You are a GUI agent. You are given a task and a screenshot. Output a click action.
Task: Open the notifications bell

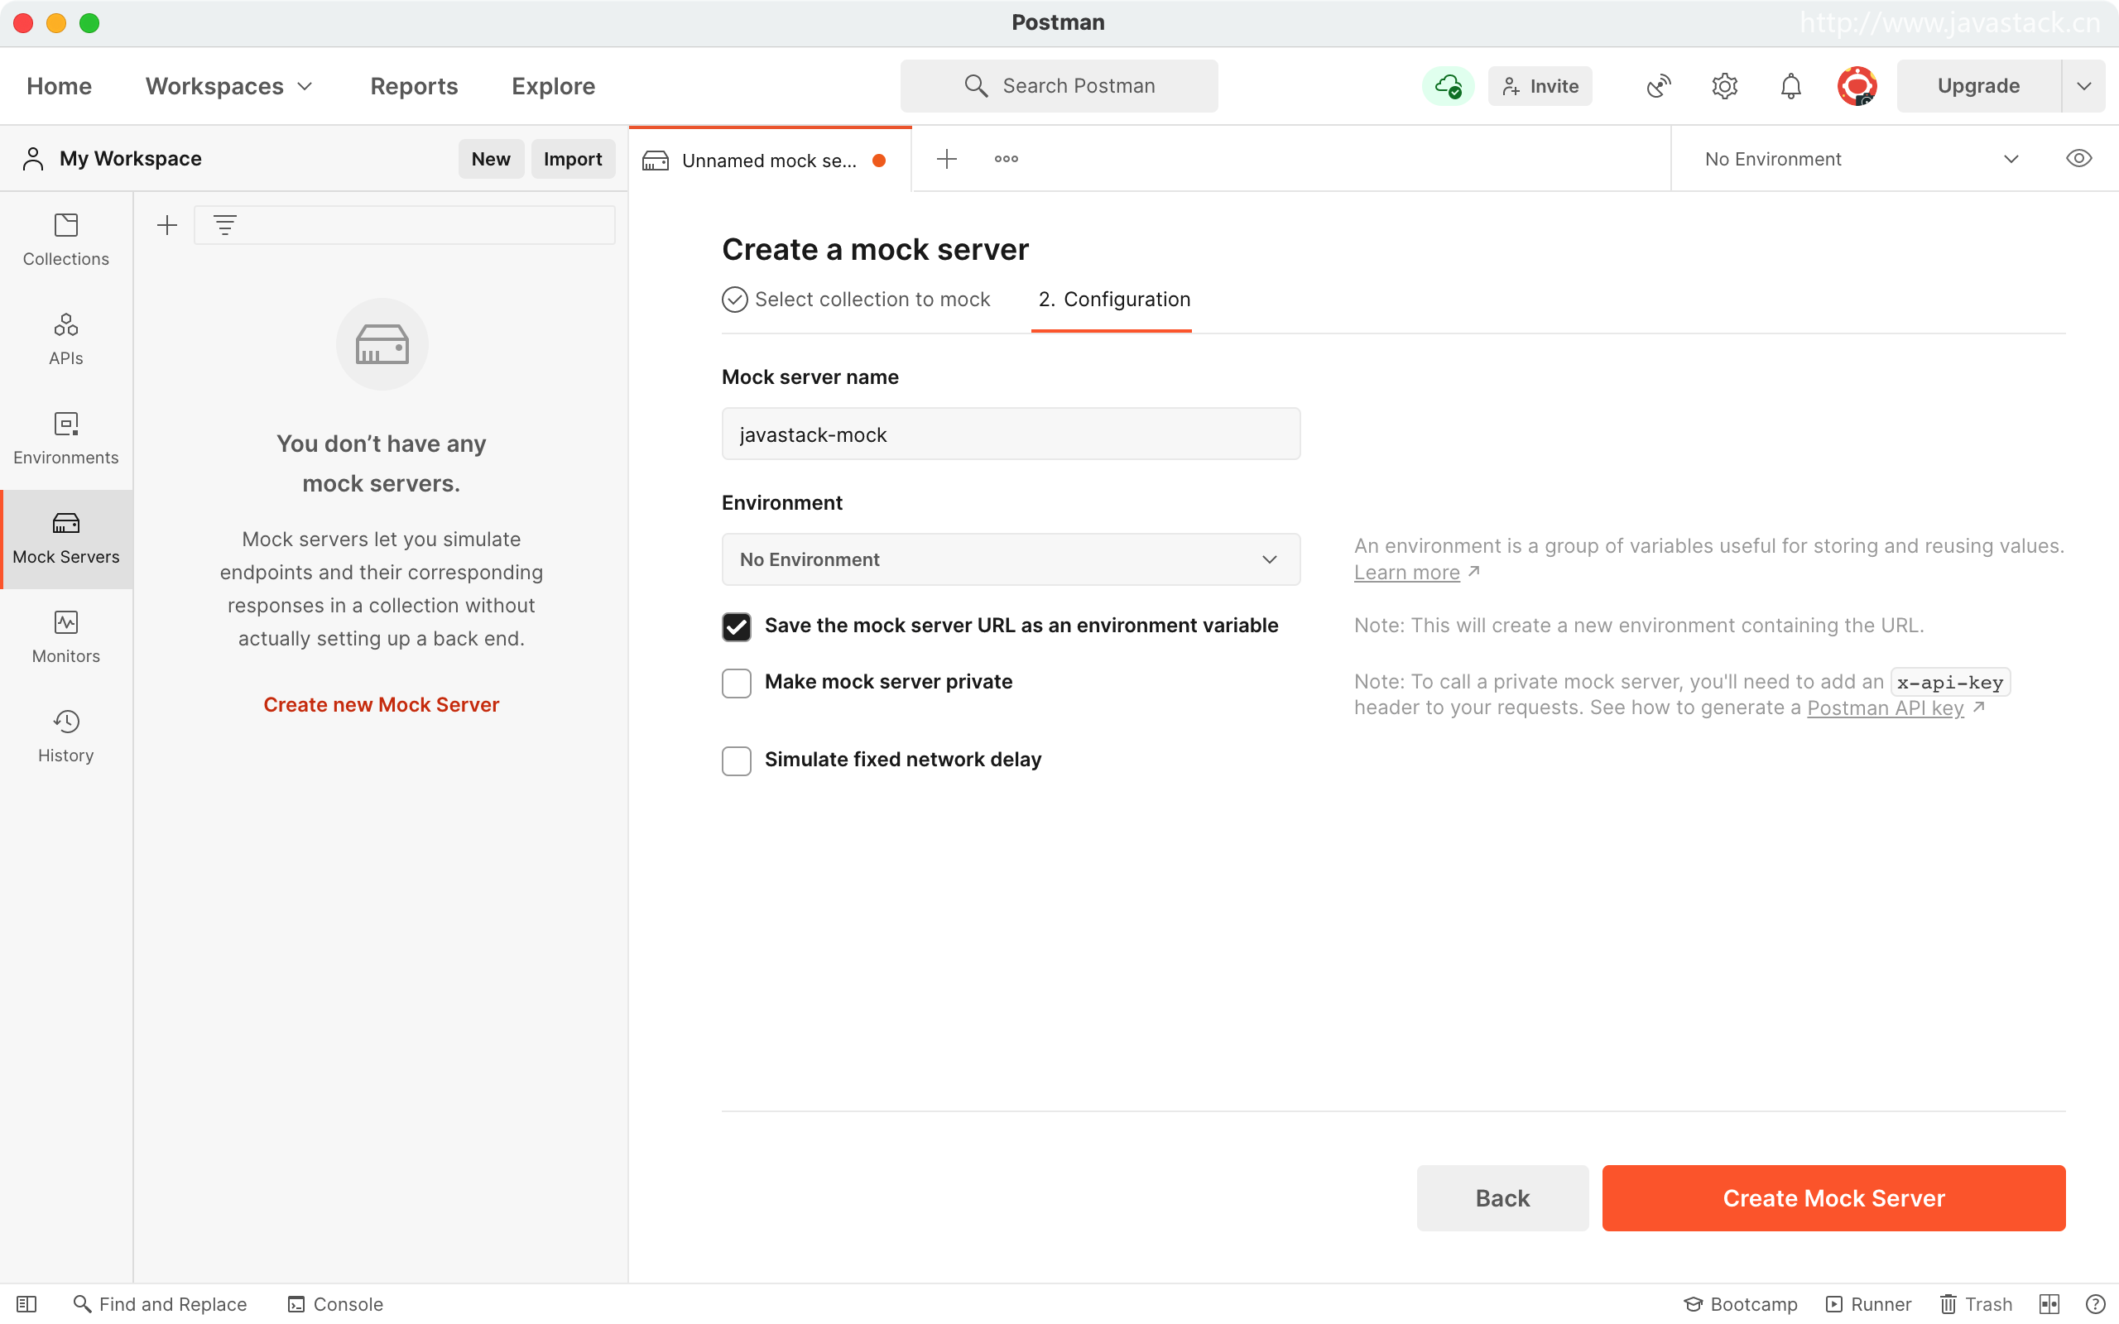(x=1790, y=86)
